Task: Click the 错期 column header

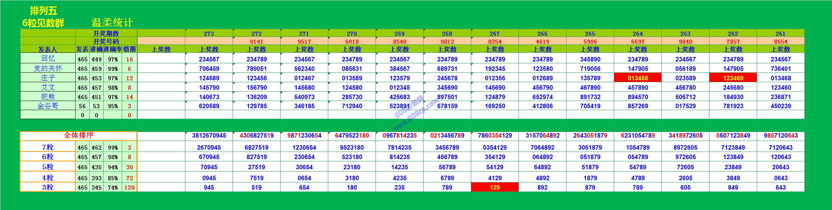Action: click(129, 49)
